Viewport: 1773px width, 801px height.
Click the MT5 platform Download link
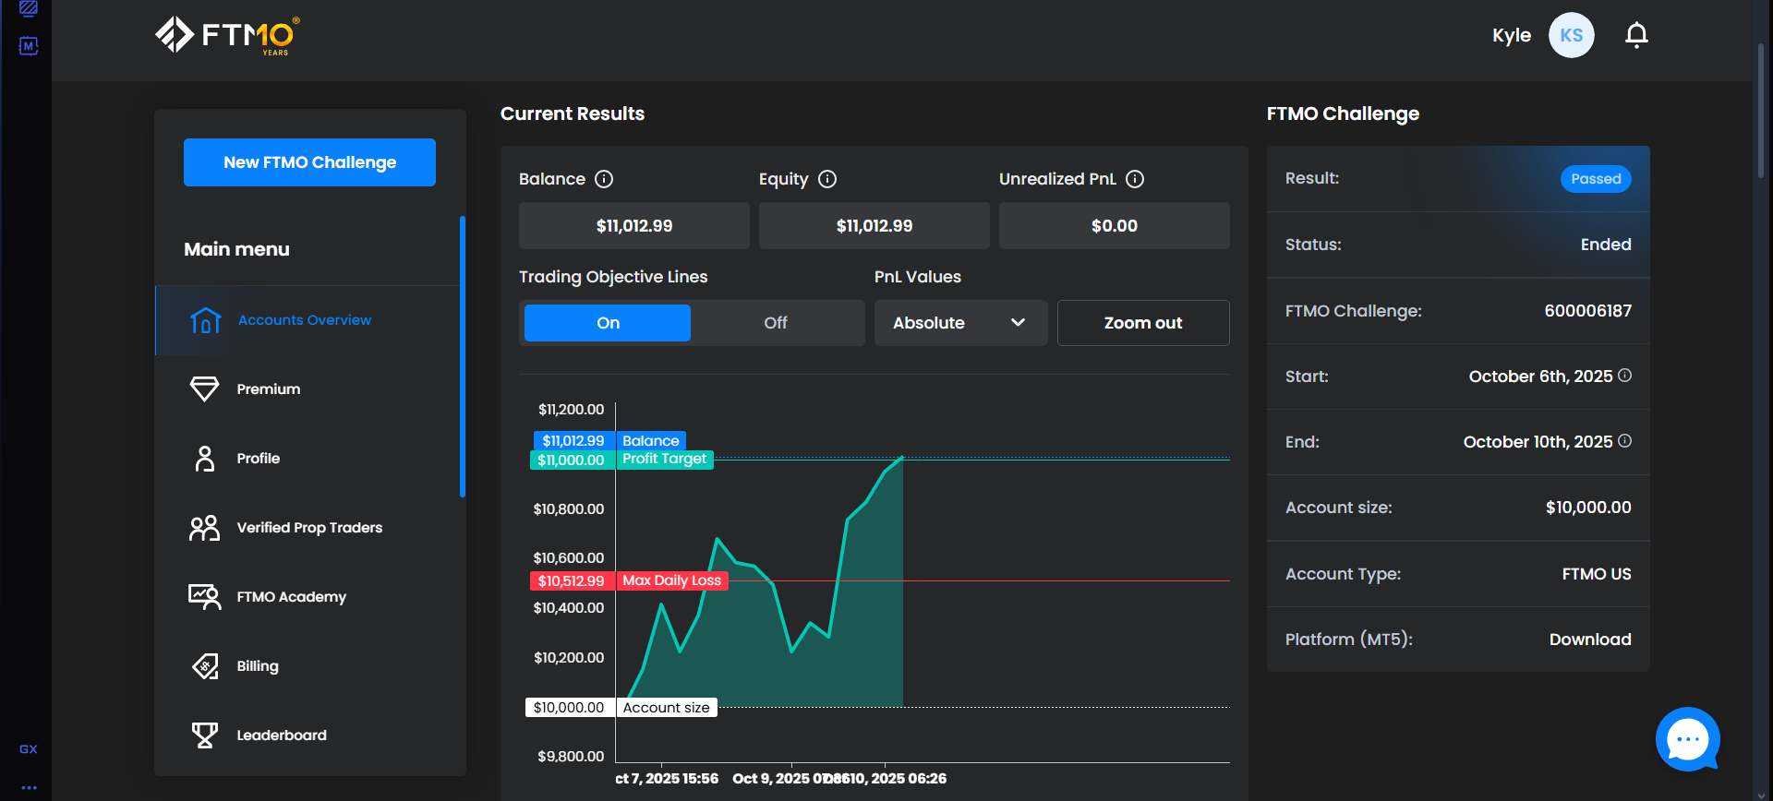[1589, 640]
